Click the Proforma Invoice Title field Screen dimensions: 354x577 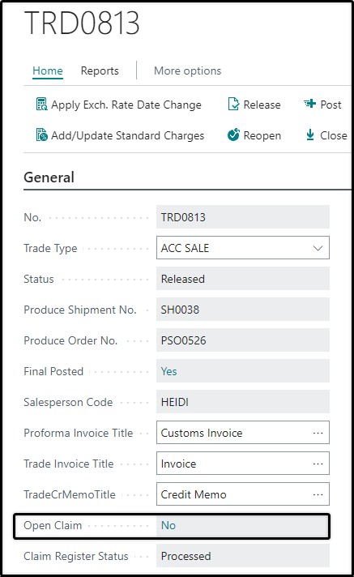click(243, 433)
